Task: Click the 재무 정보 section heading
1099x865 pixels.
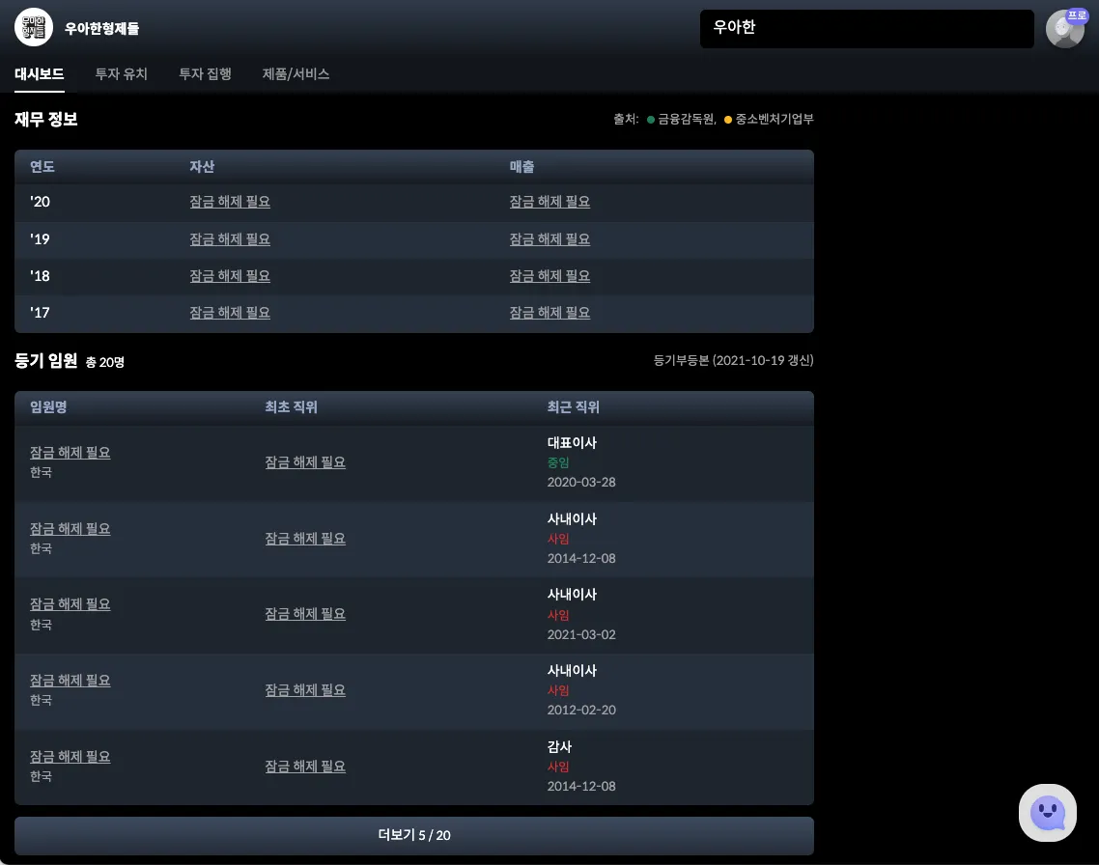Action: [x=46, y=119]
